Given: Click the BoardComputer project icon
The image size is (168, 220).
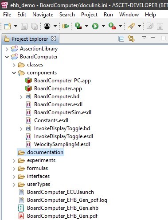Looking at the screenshot, I should coord(14,57).
